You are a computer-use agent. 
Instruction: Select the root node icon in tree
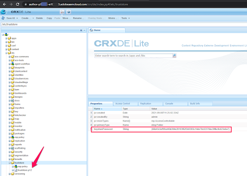coord(6,35)
